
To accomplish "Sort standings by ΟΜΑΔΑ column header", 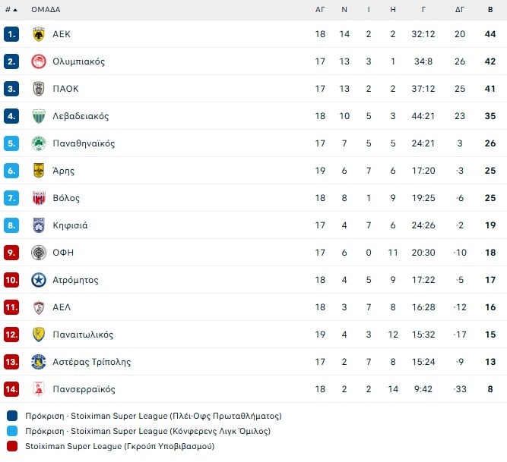I will [x=46, y=10].
